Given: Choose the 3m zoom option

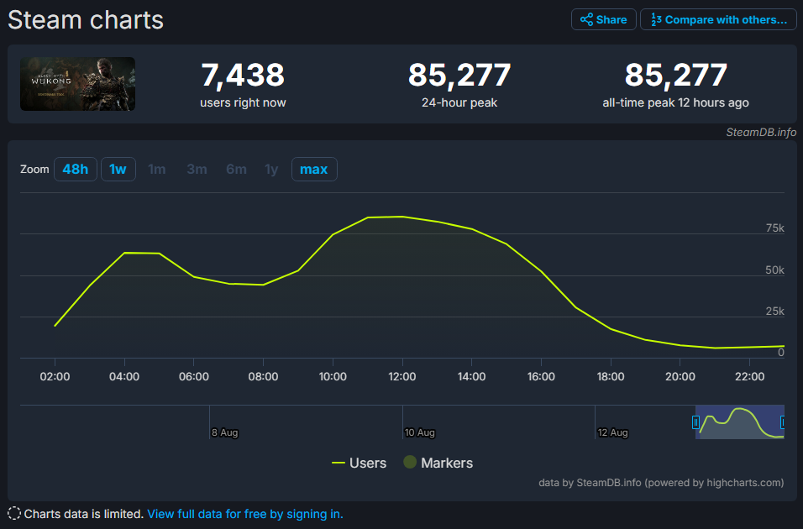Looking at the screenshot, I should point(197,169).
